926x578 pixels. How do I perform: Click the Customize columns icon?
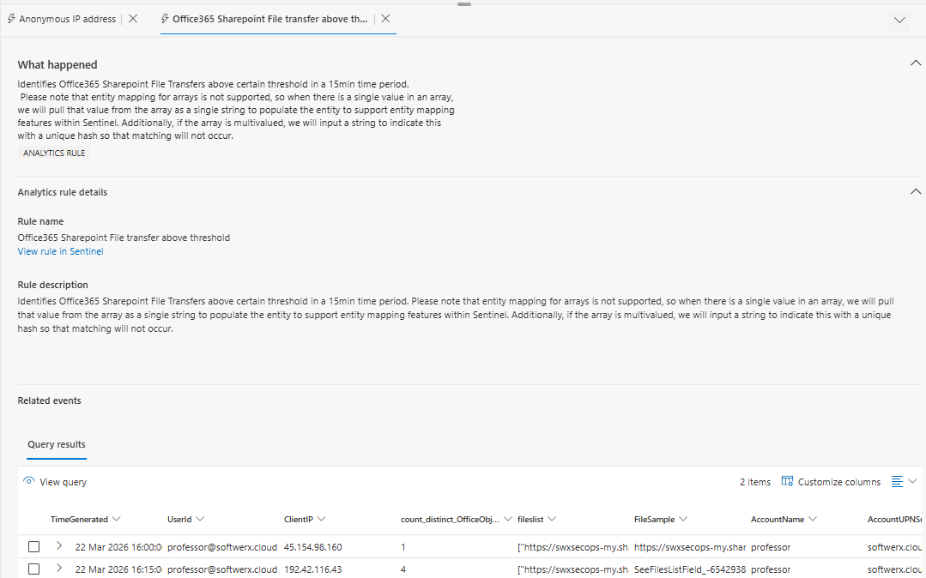(787, 481)
